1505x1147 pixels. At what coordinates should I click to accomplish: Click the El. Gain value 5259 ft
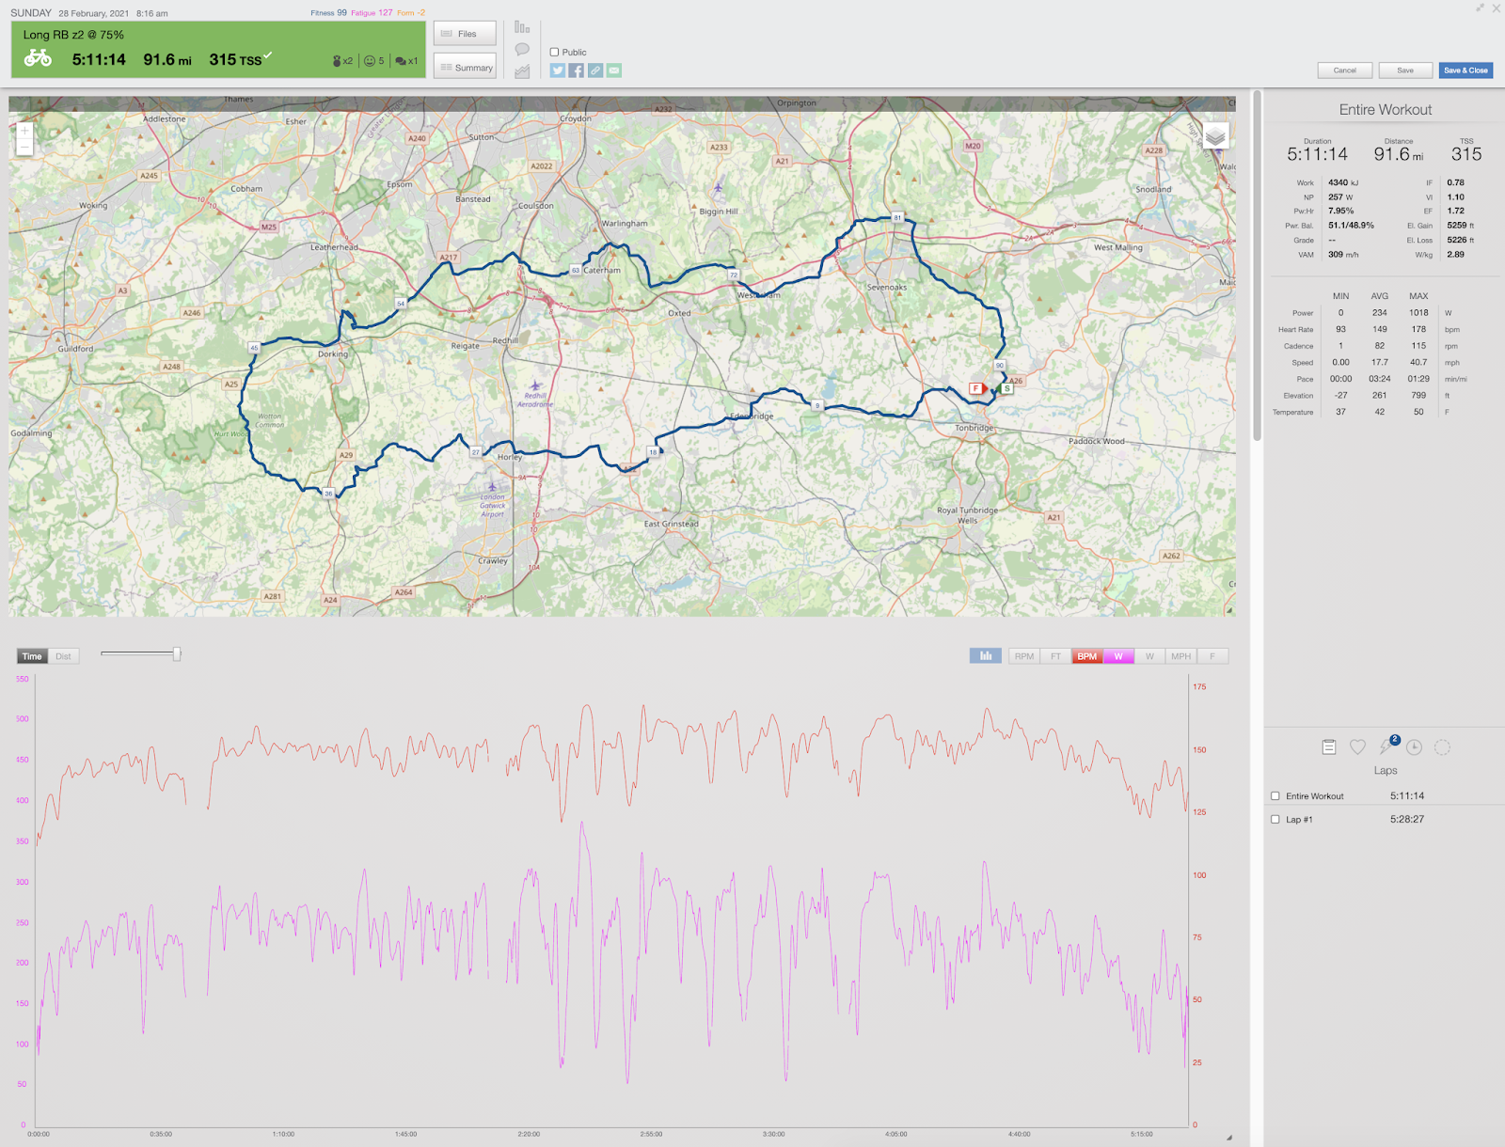pyautogui.click(x=1461, y=226)
